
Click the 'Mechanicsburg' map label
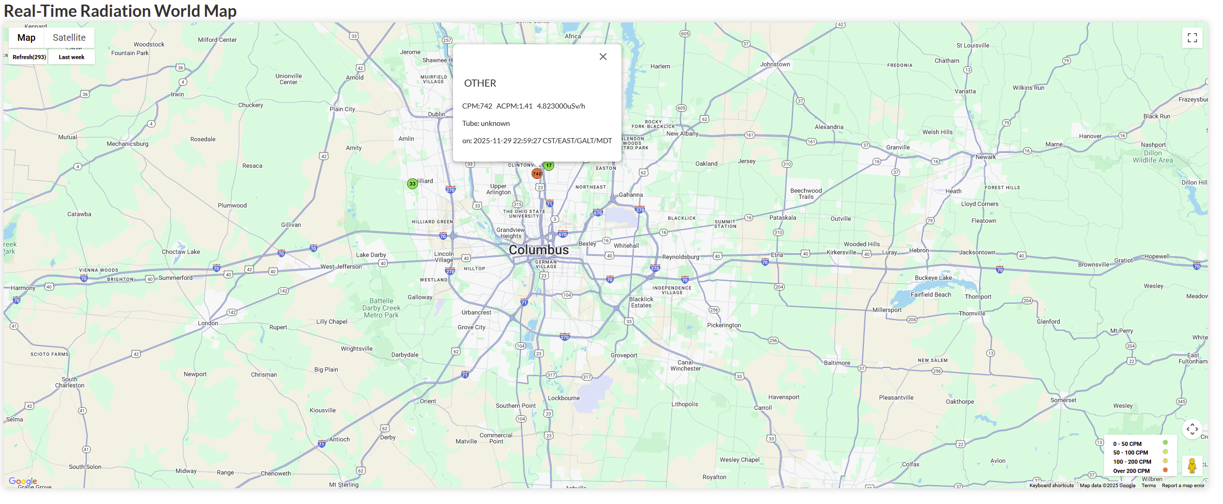click(x=128, y=144)
